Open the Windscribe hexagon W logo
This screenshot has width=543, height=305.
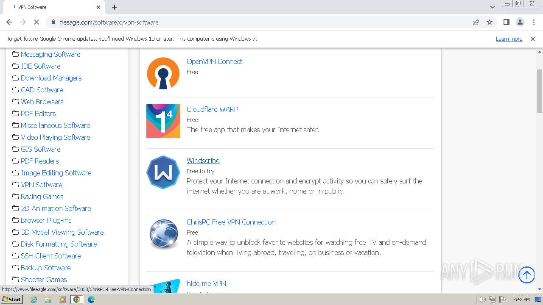pos(163,172)
